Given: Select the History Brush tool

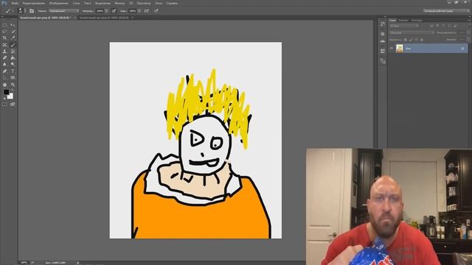Looking at the screenshot, I should [13, 52].
